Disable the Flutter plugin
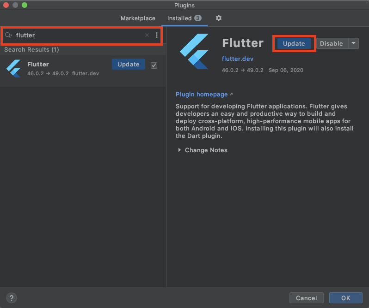The height and width of the screenshot is (308, 369). point(332,43)
